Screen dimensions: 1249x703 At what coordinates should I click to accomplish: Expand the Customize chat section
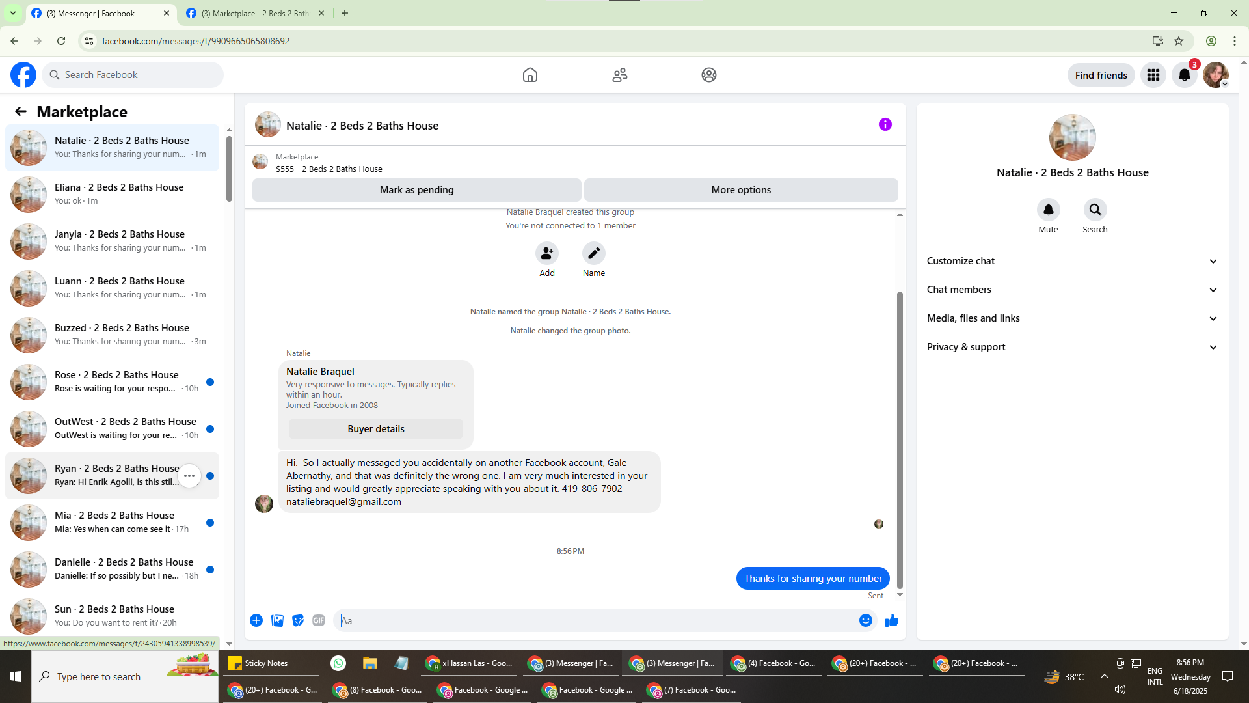click(1073, 261)
